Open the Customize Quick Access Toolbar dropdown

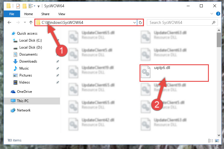coord(38,6)
